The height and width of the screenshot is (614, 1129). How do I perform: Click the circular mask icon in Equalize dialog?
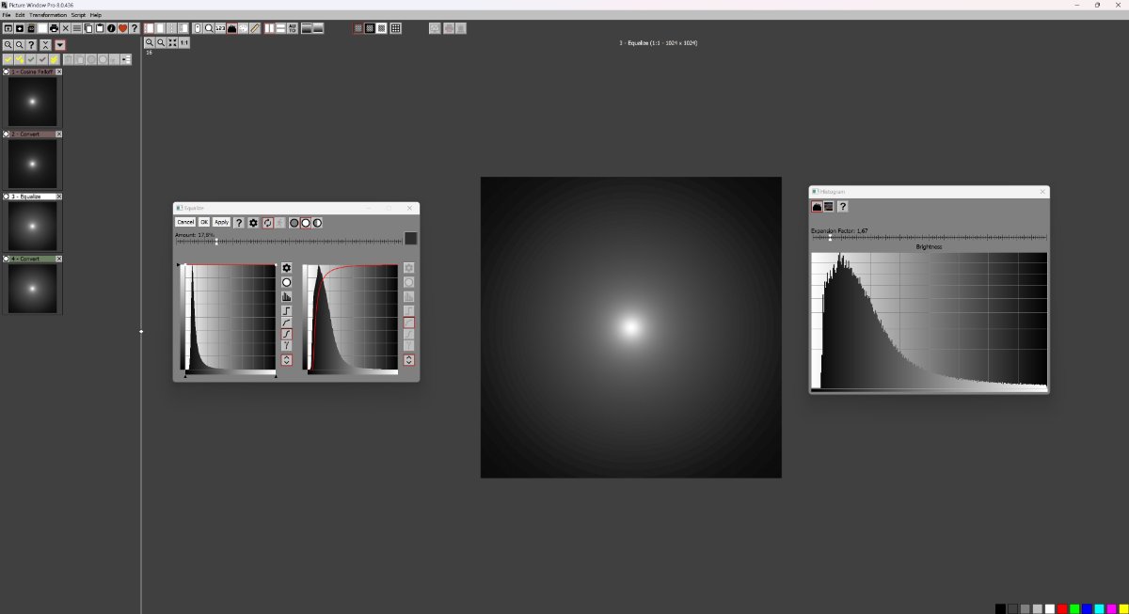286,282
